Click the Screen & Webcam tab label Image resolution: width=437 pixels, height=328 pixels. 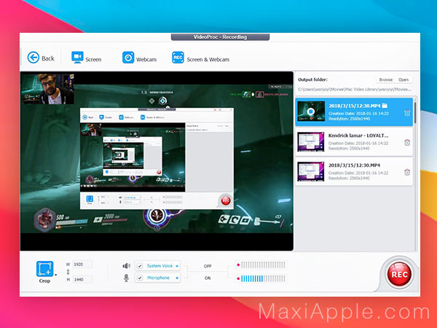pyautogui.click(x=208, y=60)
